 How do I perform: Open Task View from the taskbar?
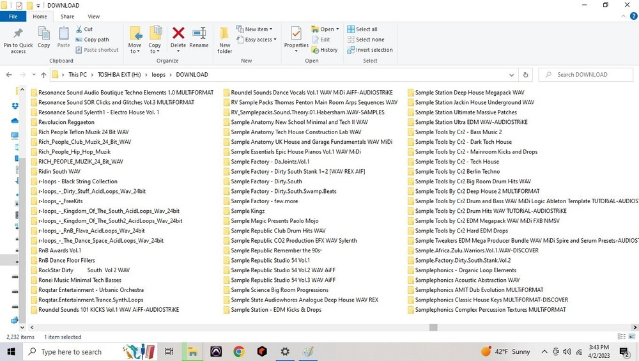169,351
